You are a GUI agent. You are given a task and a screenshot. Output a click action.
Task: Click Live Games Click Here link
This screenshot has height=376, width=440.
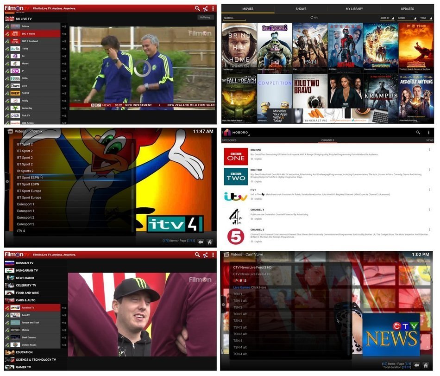tap(250, 287)
